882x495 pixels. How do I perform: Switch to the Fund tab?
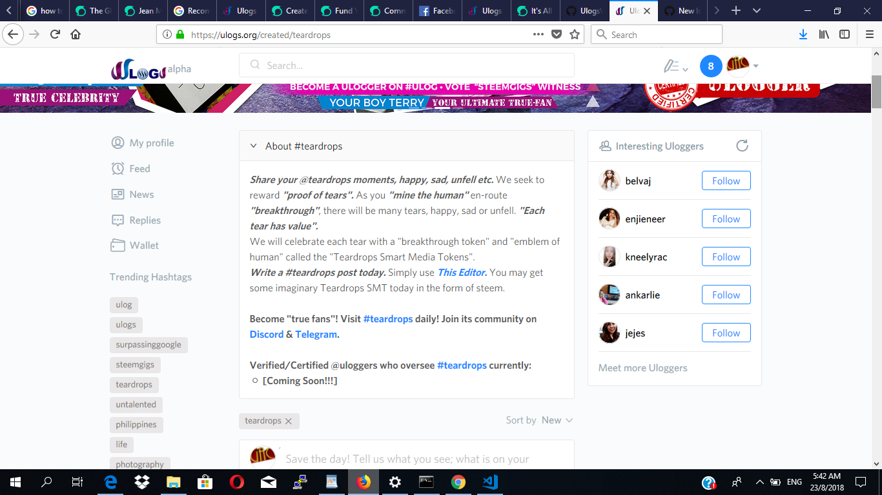click(x=339, y=11)
